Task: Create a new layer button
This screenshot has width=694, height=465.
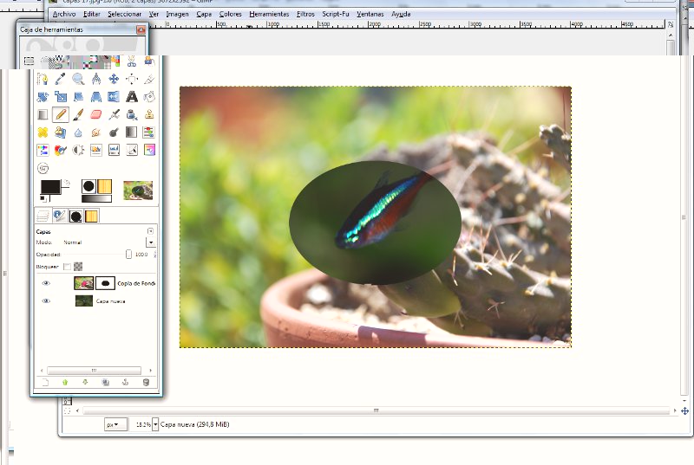Action: coord(45,383)
